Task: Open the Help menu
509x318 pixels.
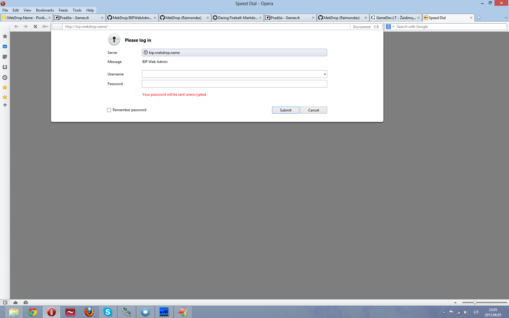Action: pos(90,10)
